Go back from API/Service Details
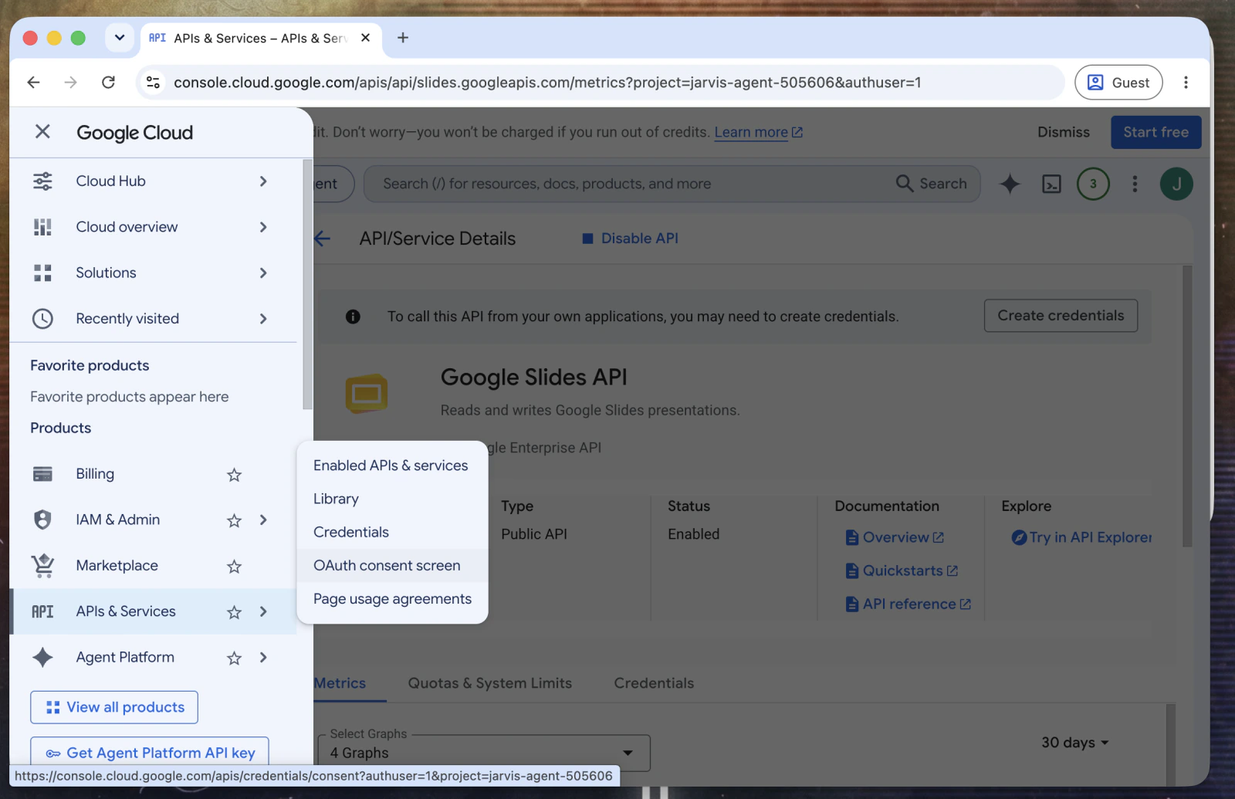The width and height of the screenshot is (1235, 799). coord(323,239)
